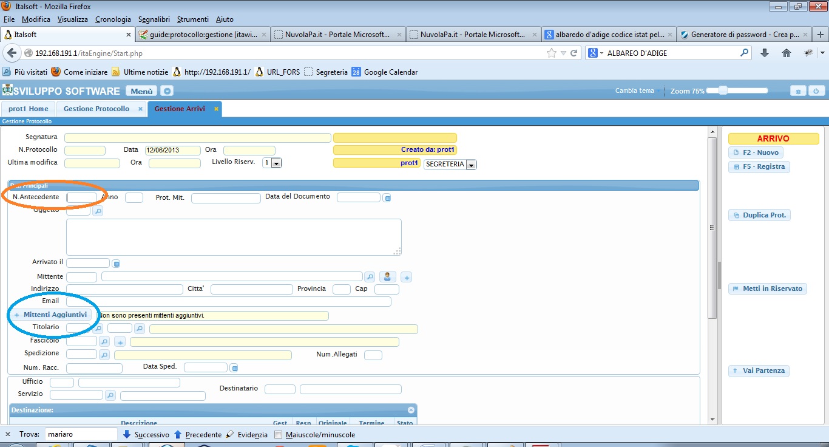This screenshot has height=447, width=829.
Task: Open the Cambia tema dropdown
Action: coord(638,91)
